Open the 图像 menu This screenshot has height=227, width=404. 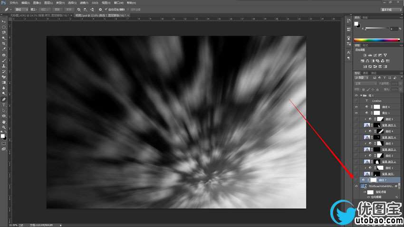pos(37,3)
